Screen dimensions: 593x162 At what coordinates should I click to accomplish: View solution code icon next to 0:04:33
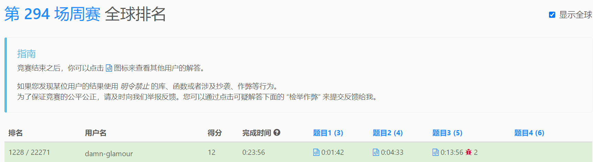pos(376,152)
